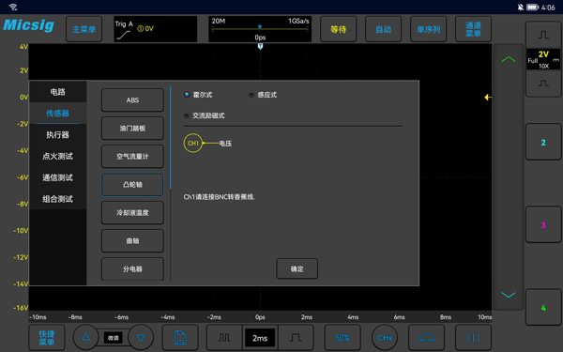Switch to the 执行器 tab
This screenshot has height=352, width=563.
click(57, 134)
